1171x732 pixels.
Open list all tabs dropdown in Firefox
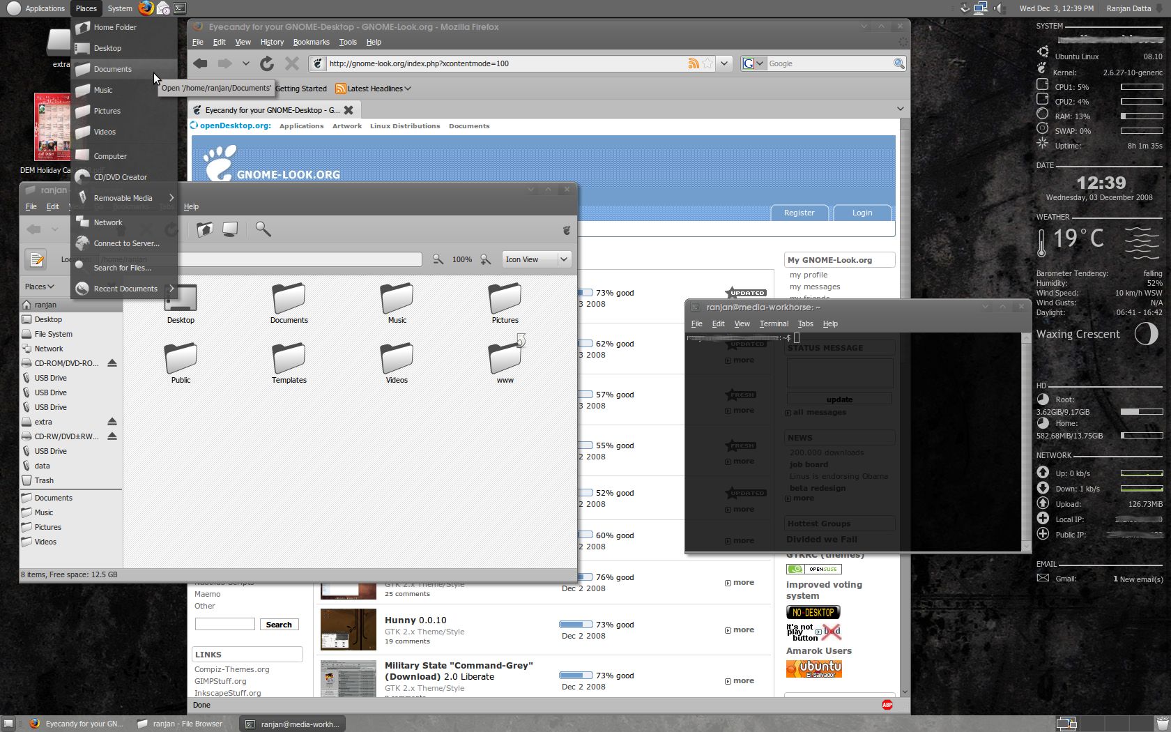[900, 109]
